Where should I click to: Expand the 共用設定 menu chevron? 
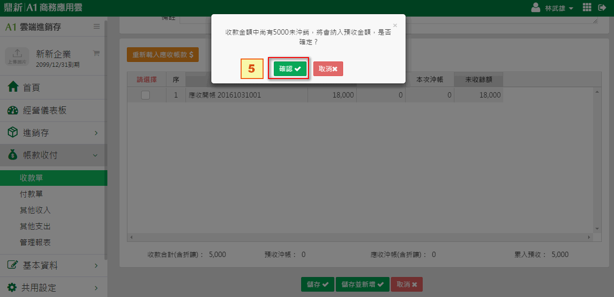click(x=96, y=288)
